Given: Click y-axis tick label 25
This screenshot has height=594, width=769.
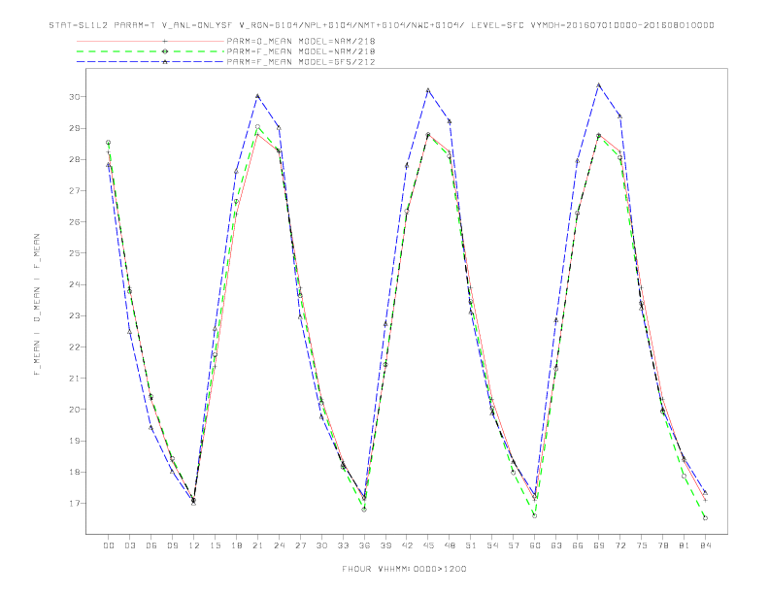Looking at the screenshot, I should (x=75, y=253).
